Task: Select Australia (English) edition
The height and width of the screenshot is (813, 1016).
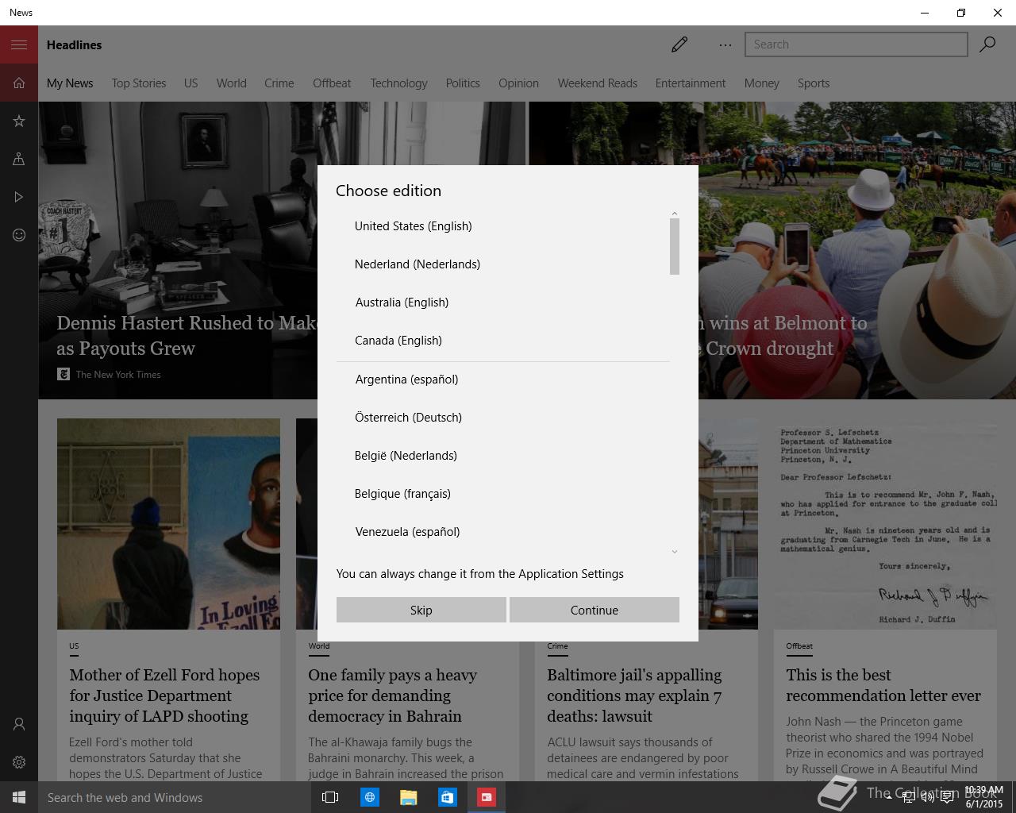Action: 503,302
